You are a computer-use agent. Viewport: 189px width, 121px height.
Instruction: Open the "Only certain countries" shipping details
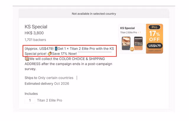click(56, 78)
